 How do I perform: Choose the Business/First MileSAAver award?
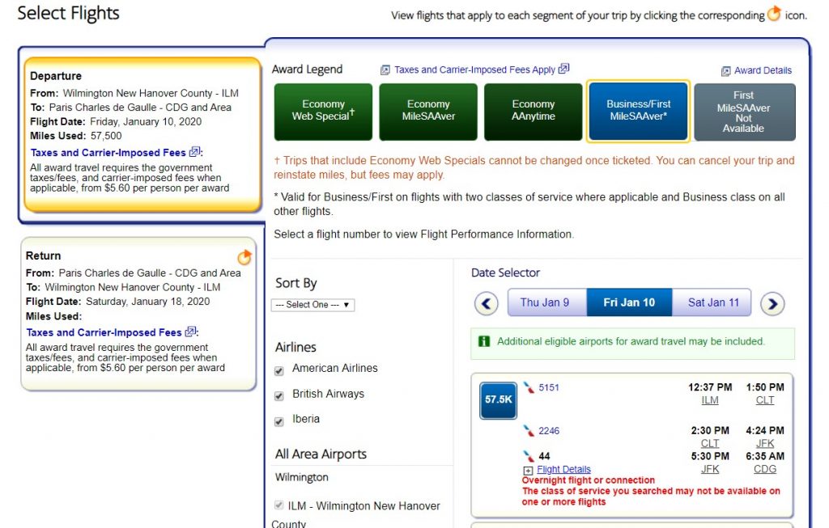coord(638,112)
